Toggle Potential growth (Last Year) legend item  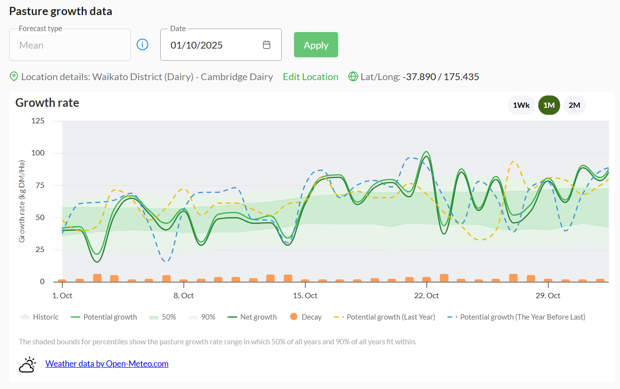click(x=391, y=317)
